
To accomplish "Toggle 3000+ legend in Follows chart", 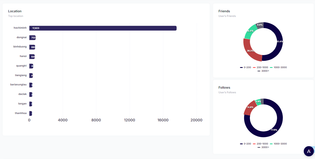I will click(263, 147).
